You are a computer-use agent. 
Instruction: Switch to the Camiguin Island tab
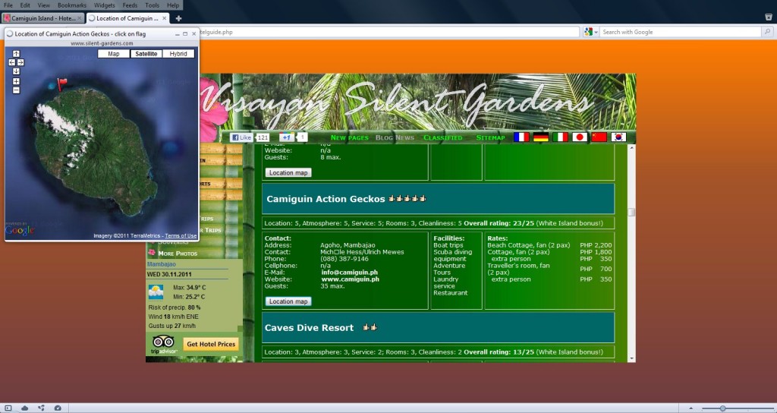pyautogui.click(x=42, y=17)
